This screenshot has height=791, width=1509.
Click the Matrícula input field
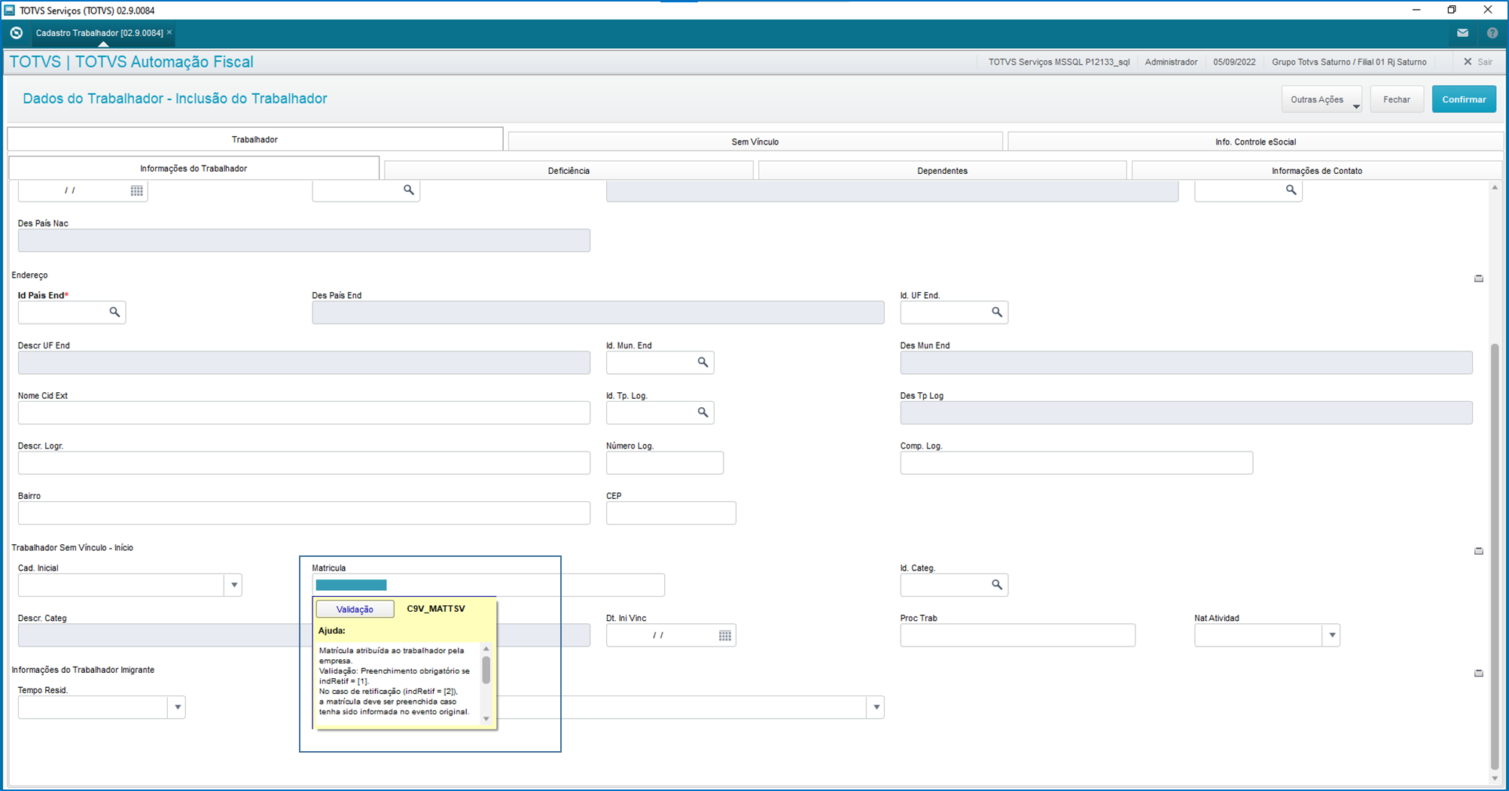pos(489,585)
